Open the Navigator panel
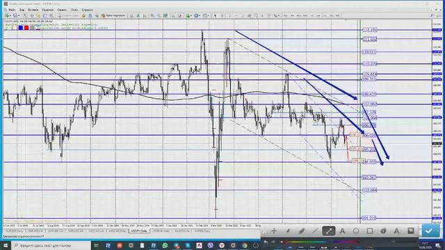The image size is (445, 250). 38,15
